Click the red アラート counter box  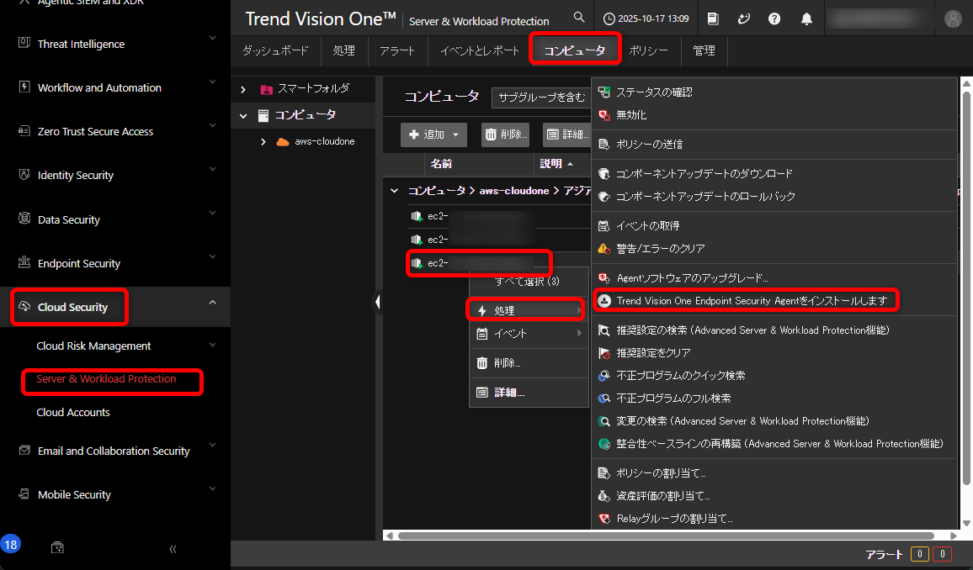tap(942, 554)
